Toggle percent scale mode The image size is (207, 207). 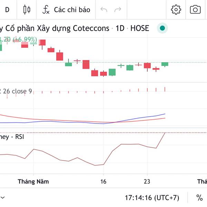(199, 198)
